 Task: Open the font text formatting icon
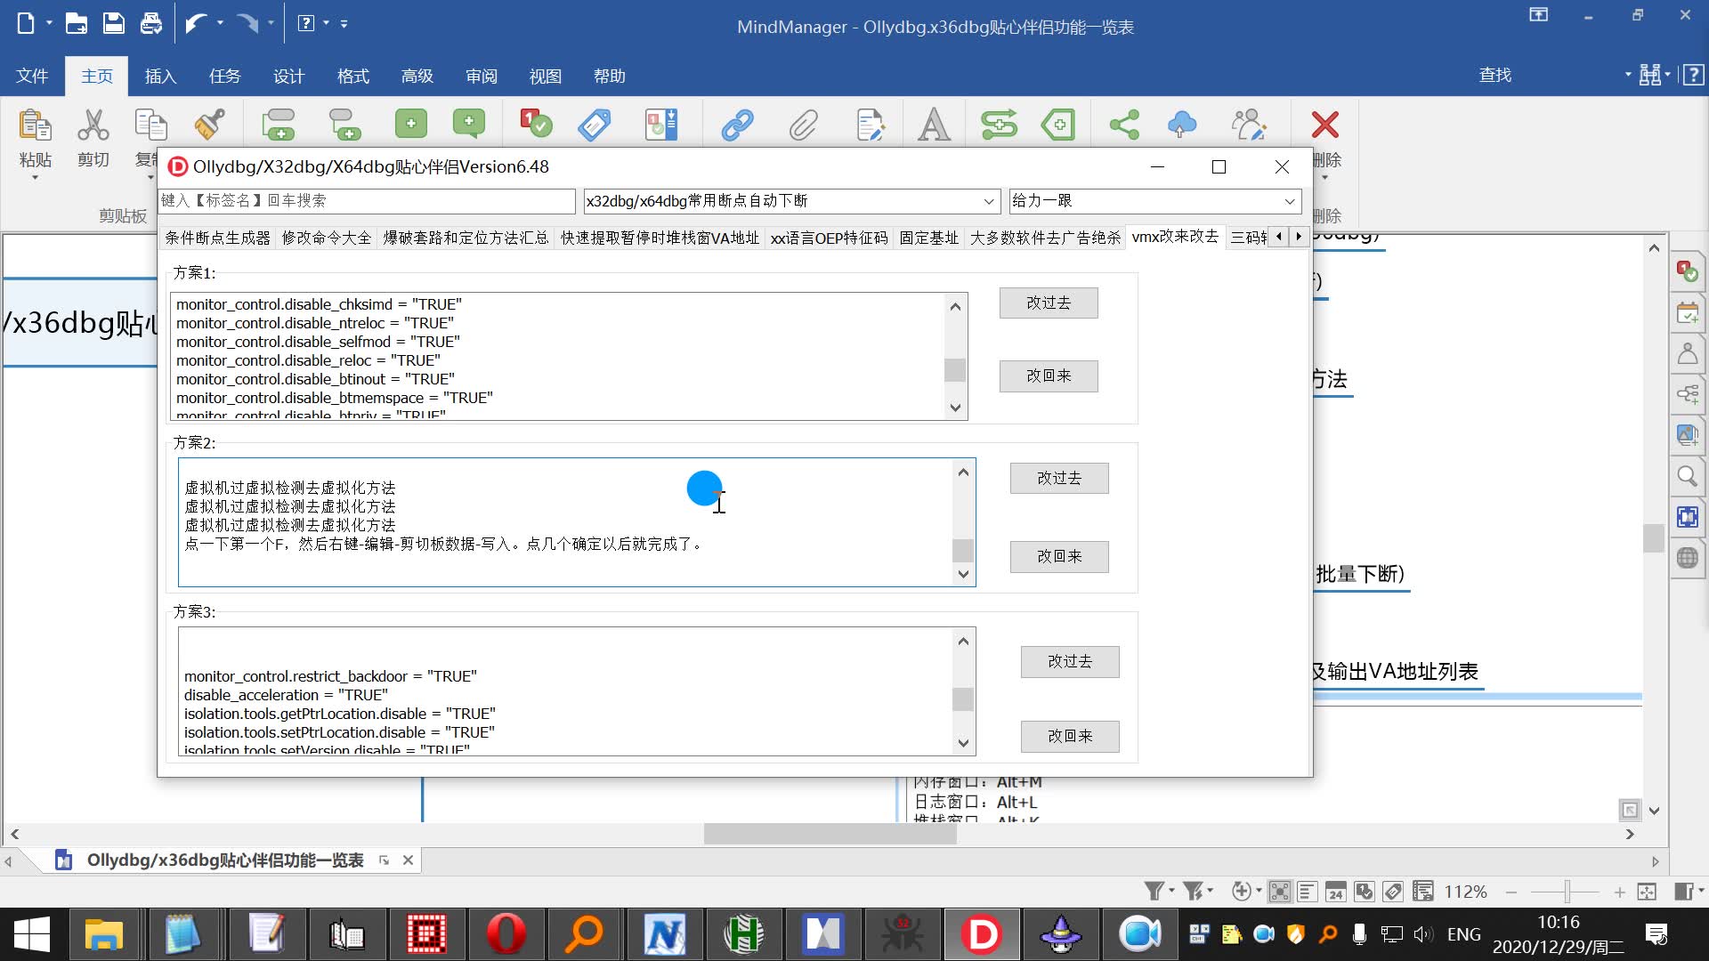(934, 125)
